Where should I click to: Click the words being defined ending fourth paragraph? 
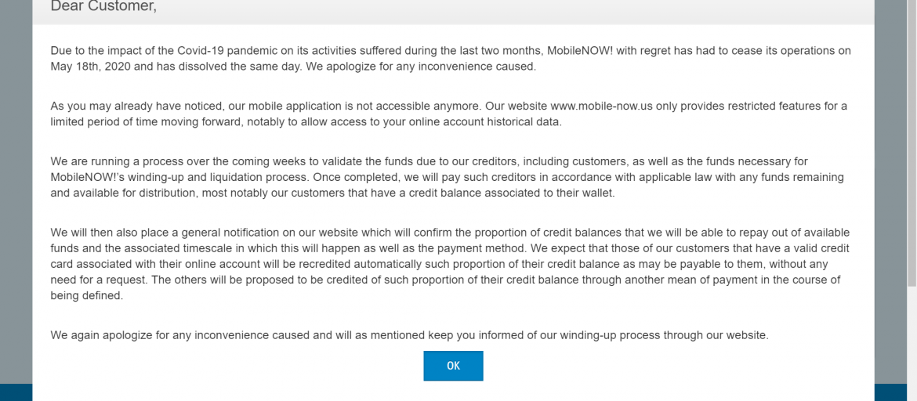click(86, 296)
